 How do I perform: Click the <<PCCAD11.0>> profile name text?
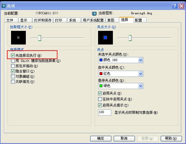pos(47,13)
